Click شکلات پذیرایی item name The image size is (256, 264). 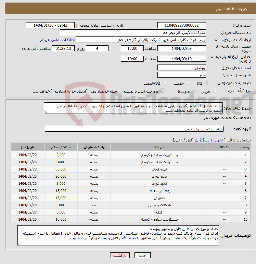click(159, 205)
